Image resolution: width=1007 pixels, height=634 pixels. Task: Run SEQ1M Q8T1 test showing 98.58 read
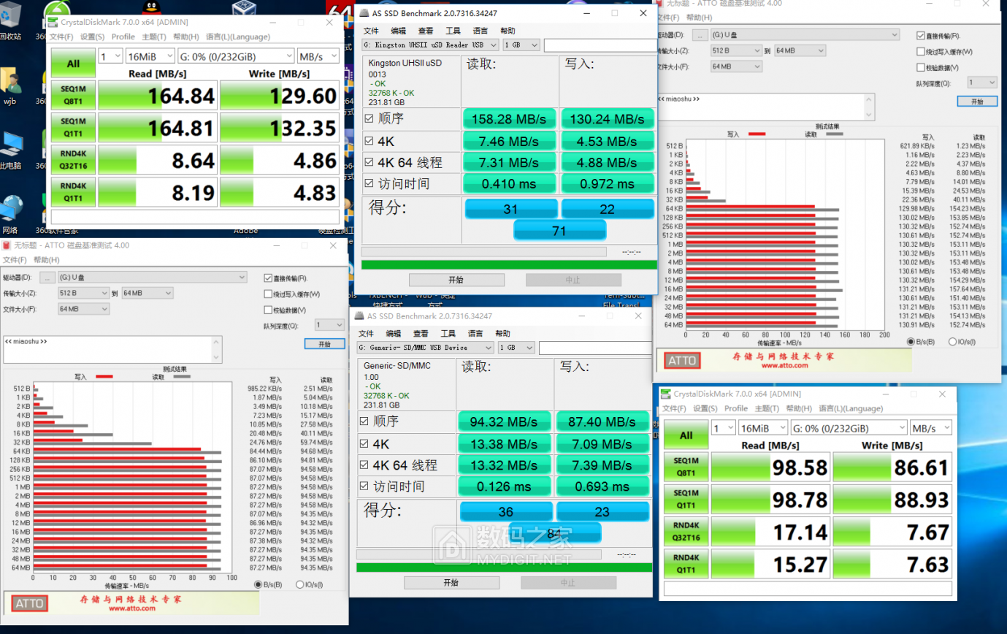coord(686,467)
